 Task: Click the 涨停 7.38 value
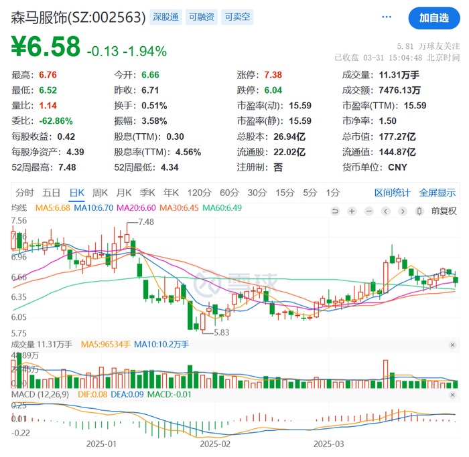pos(273,75)
